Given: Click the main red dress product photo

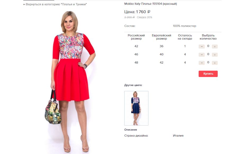Looking at the screenshot, I should pos(70,81).
